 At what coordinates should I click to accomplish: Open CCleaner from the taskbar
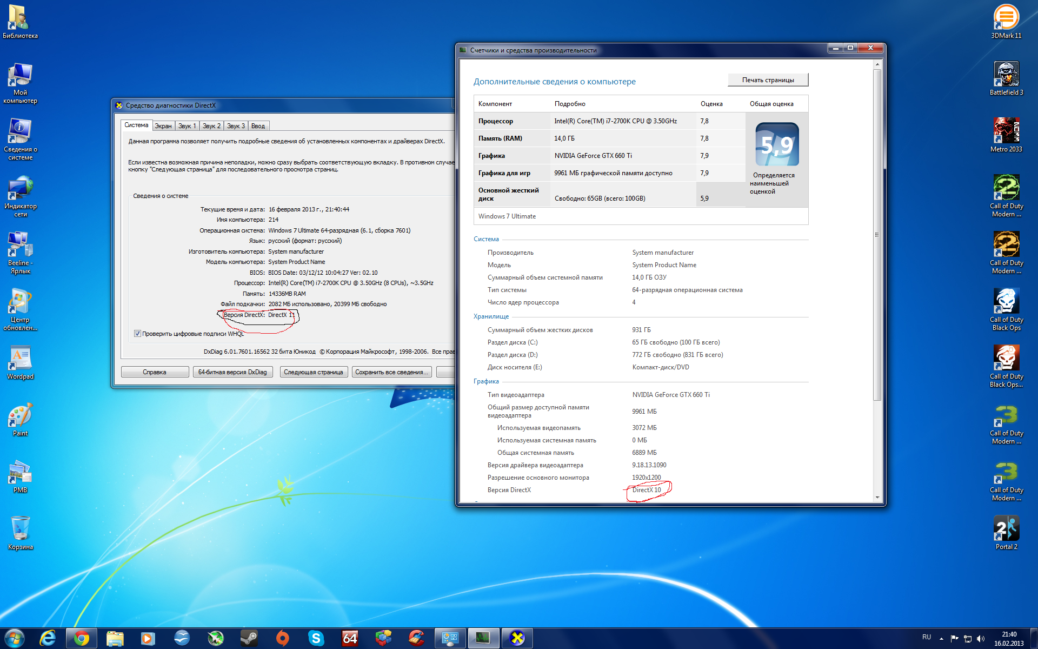[x=416, y=638]
